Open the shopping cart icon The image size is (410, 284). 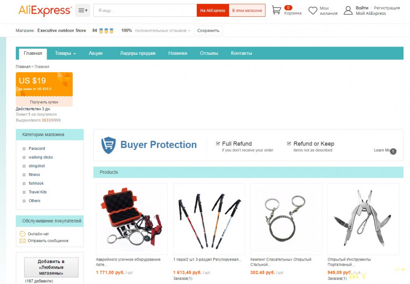[x=276, y=10]
